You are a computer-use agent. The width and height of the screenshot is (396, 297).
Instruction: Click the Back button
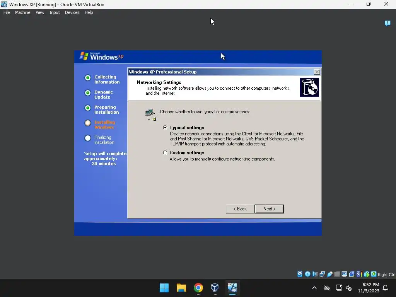point(240,209)
